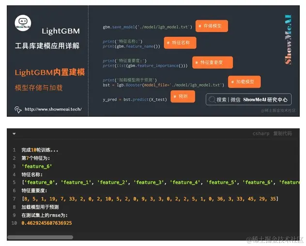Click the rmse value 0.4629245607636925
This screenshot has width=306, height=246.
tap(46, 223)
